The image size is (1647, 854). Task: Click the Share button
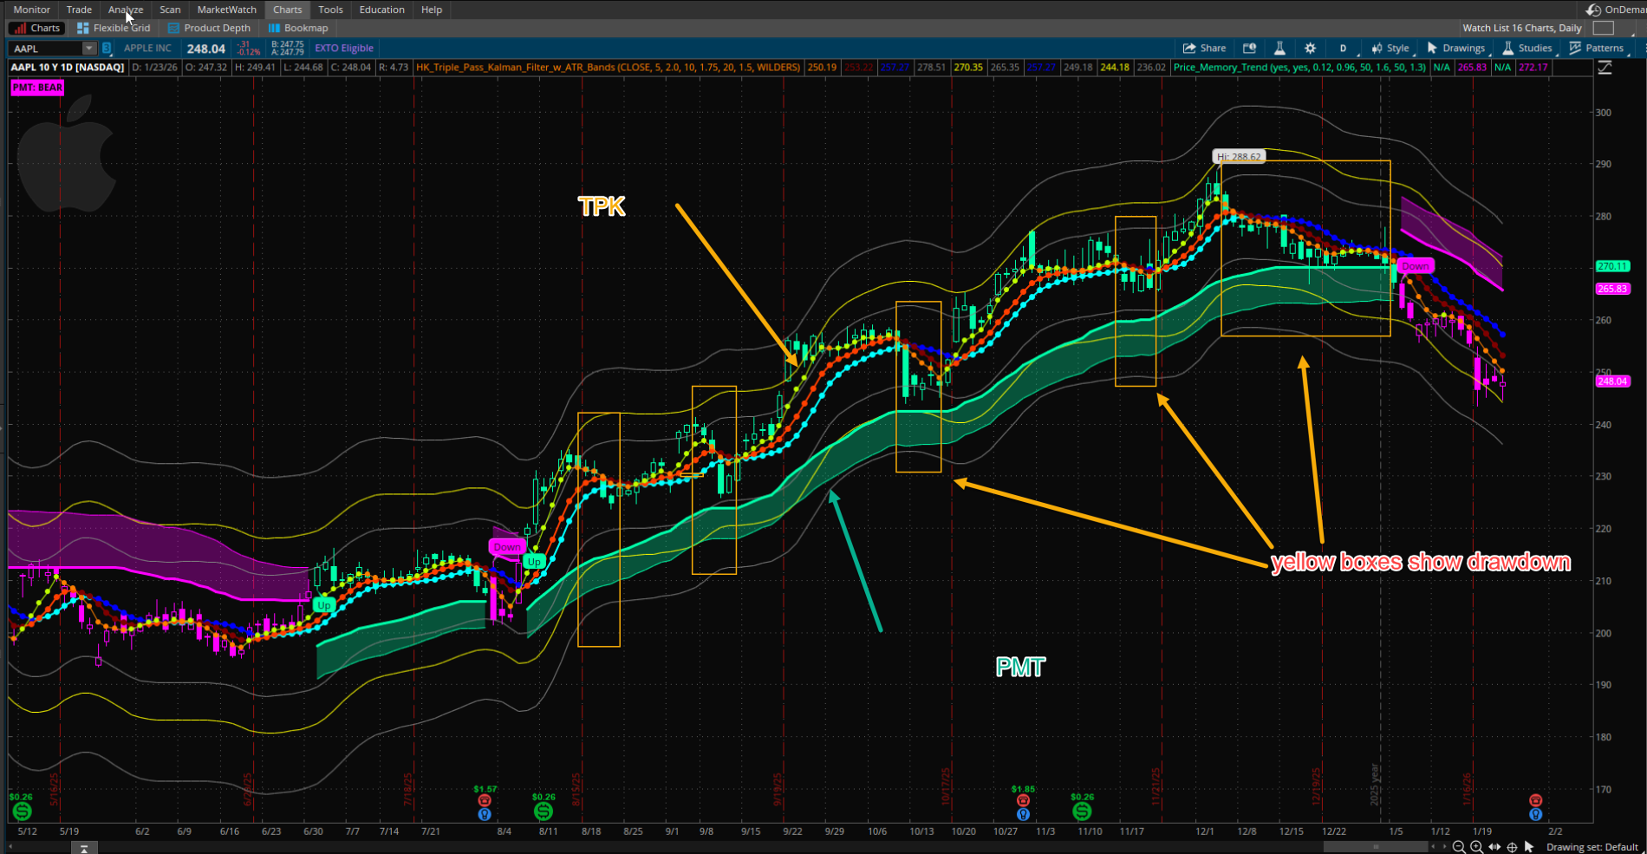coord(1204,49)
